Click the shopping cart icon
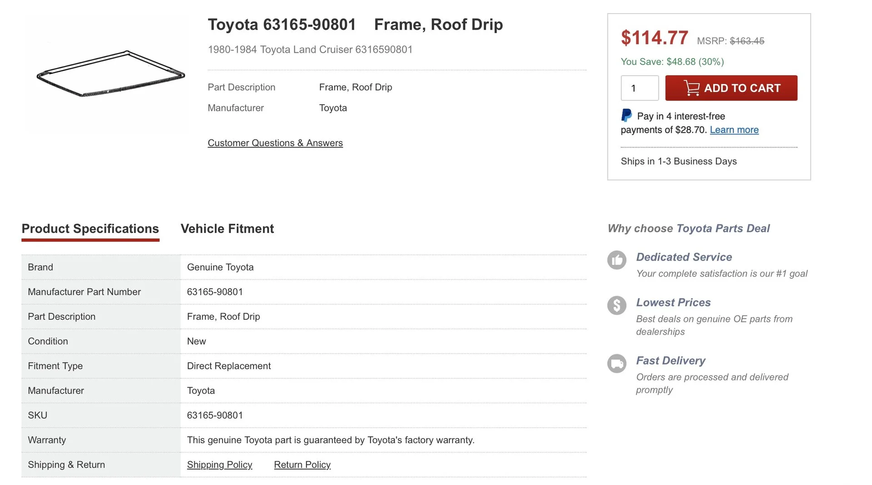This screenshot has height=485, width=872. pyautogui.click(x=691, y=88)
